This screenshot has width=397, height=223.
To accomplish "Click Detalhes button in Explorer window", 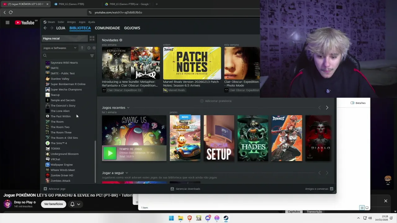I will pos(358,103).
